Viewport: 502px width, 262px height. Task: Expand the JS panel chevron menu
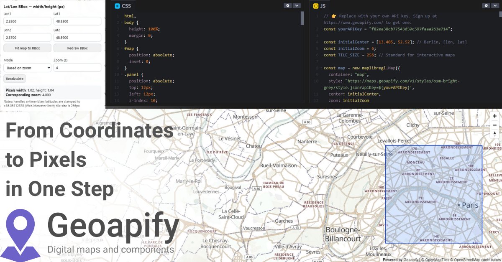tap(495, 5)
